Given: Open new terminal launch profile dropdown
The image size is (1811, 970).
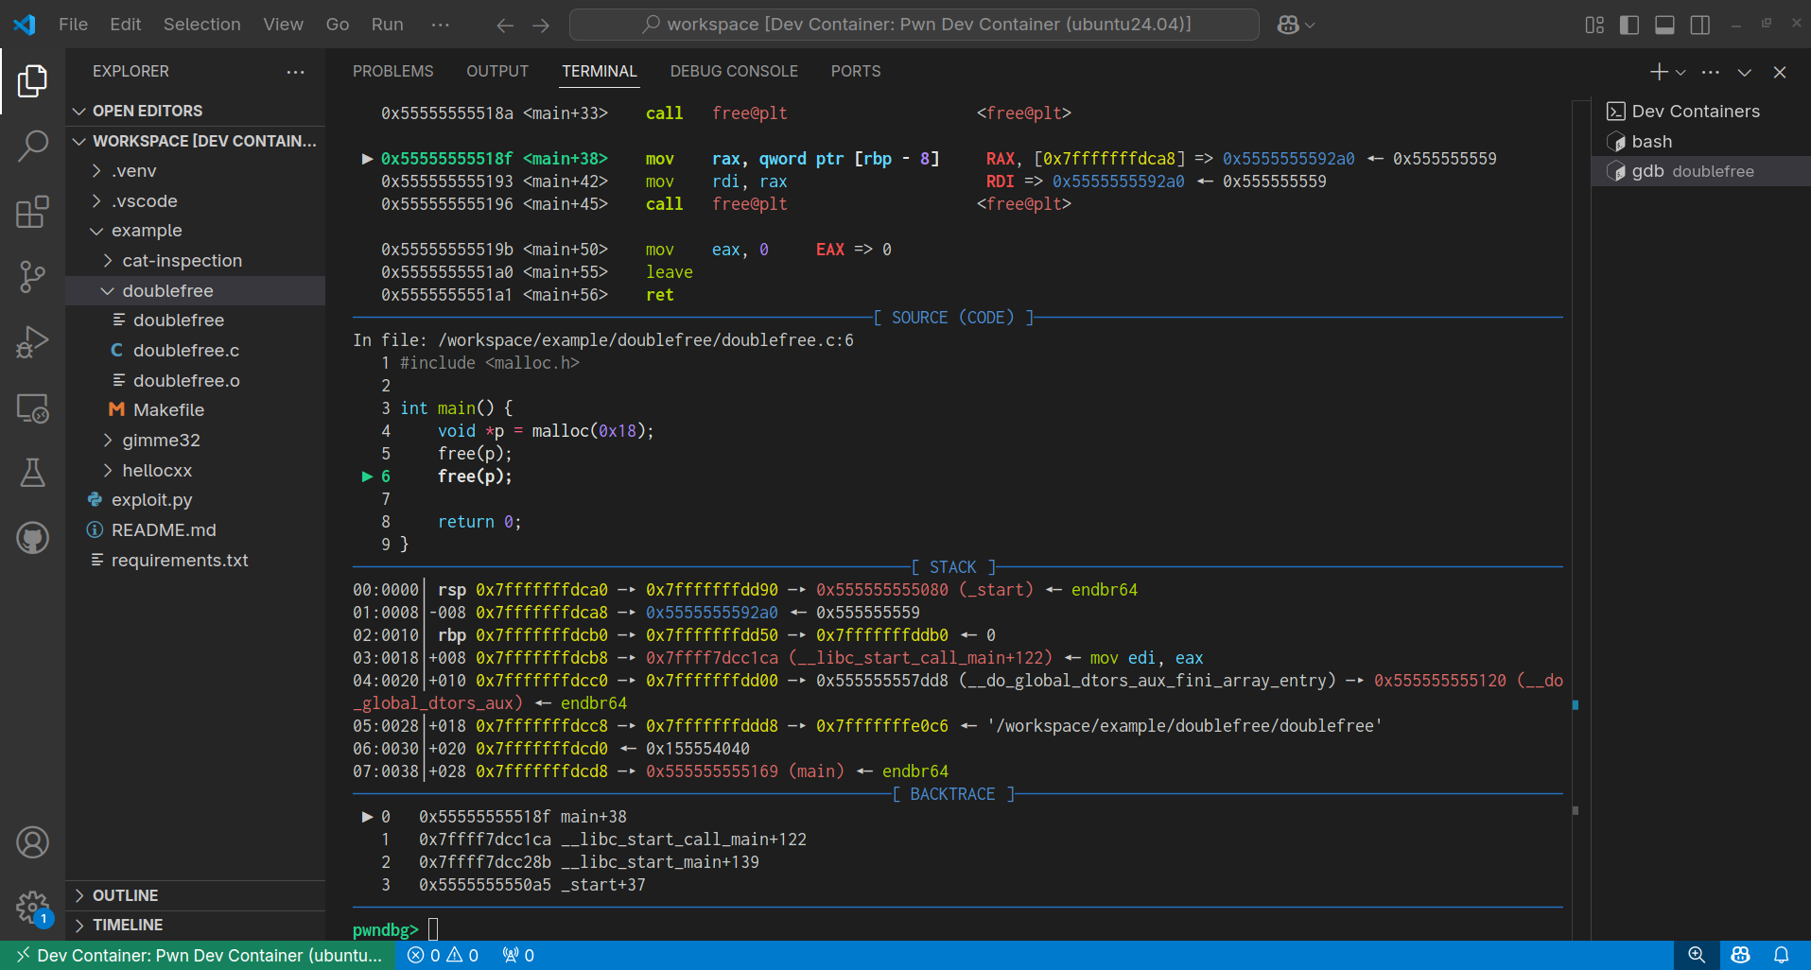Looking at the screenshot, I should pos(1680,72).
